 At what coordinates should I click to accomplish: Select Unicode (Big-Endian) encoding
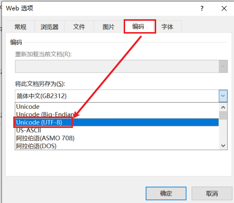[x=117, y=115]
